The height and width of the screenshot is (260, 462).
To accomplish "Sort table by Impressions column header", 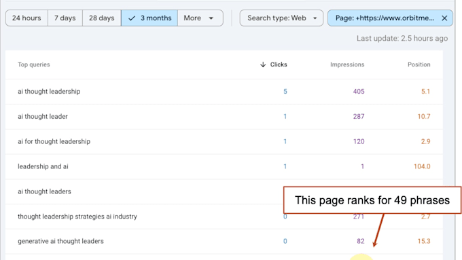I will click(347, 64).
